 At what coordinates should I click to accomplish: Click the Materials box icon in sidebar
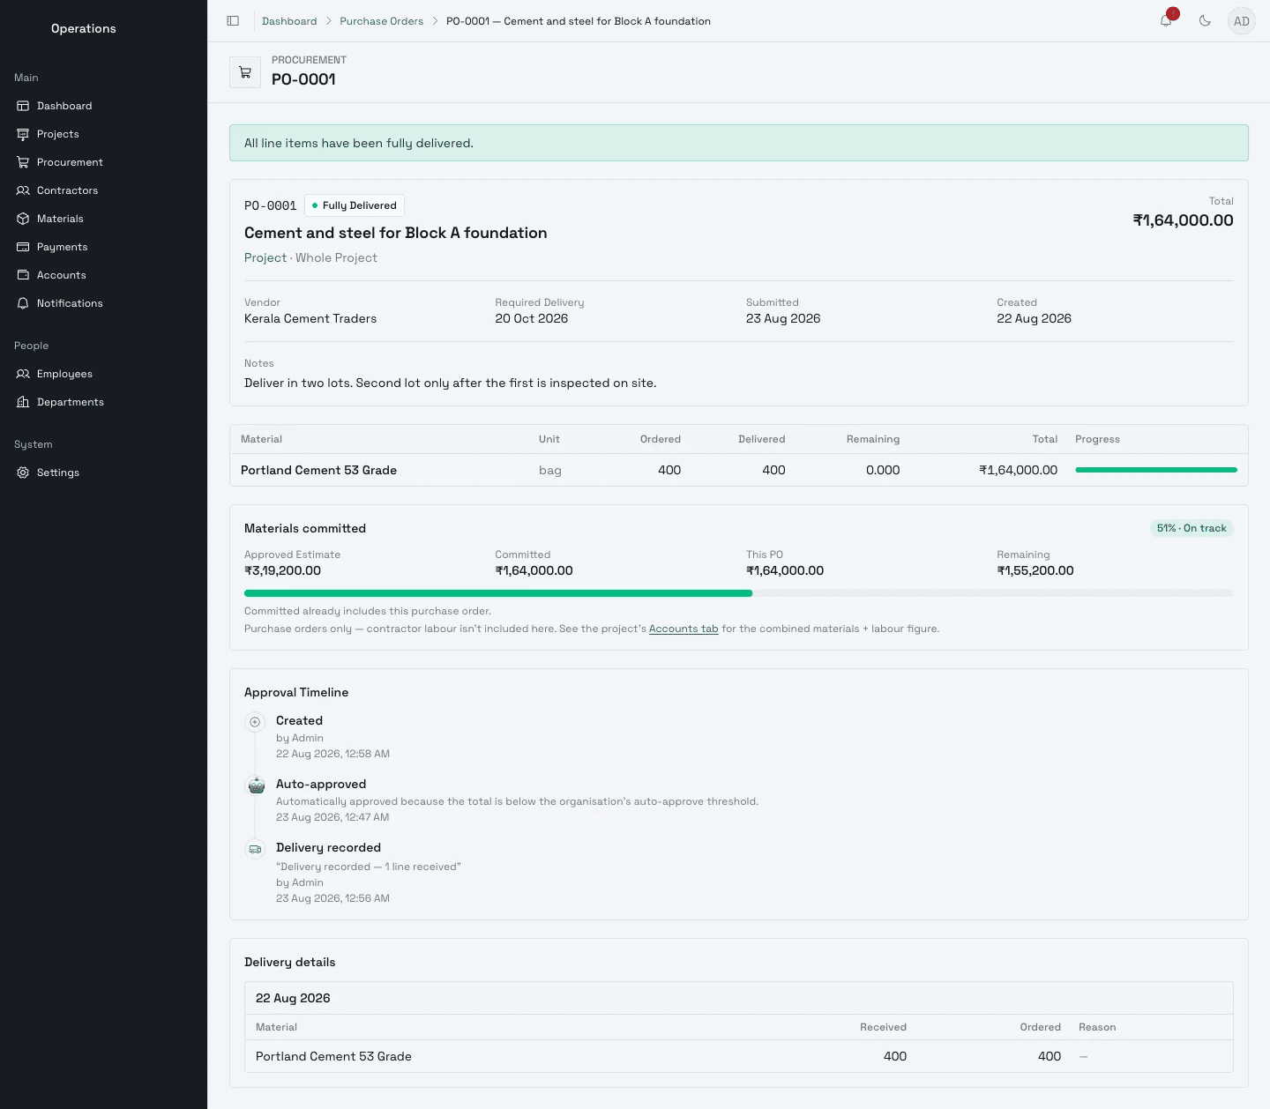click(x=23, y=219)
